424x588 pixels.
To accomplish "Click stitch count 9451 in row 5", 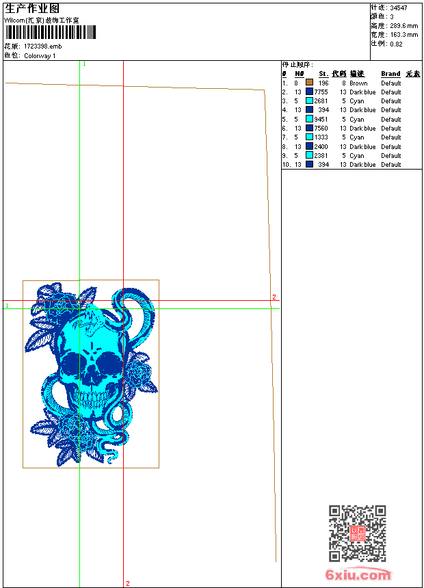I will 321,119.
